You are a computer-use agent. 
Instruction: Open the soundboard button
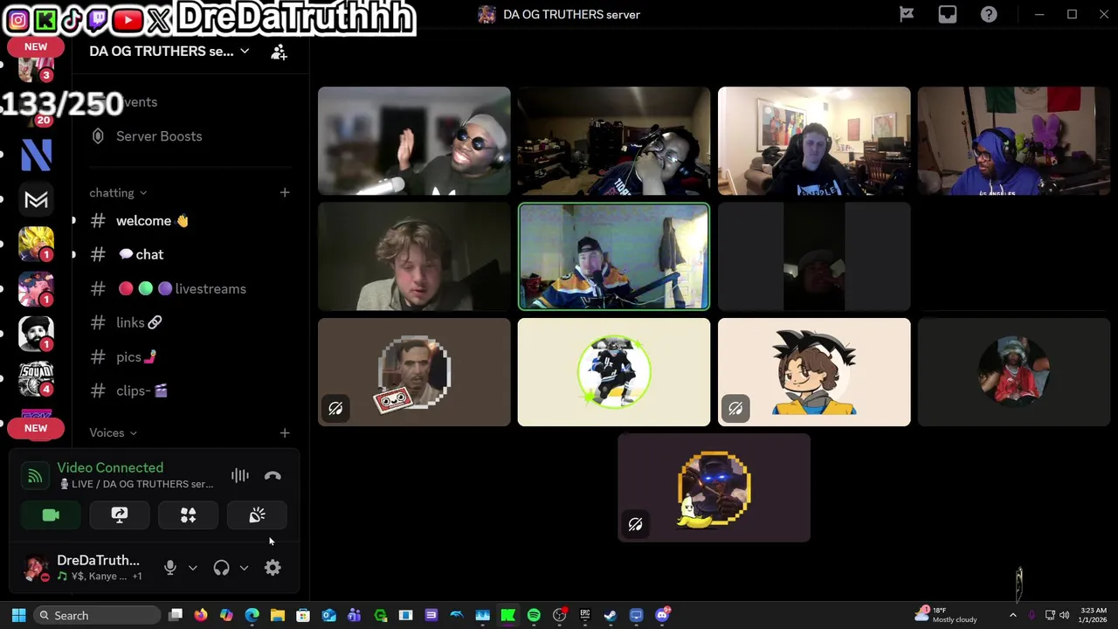(x=257, y=515)
